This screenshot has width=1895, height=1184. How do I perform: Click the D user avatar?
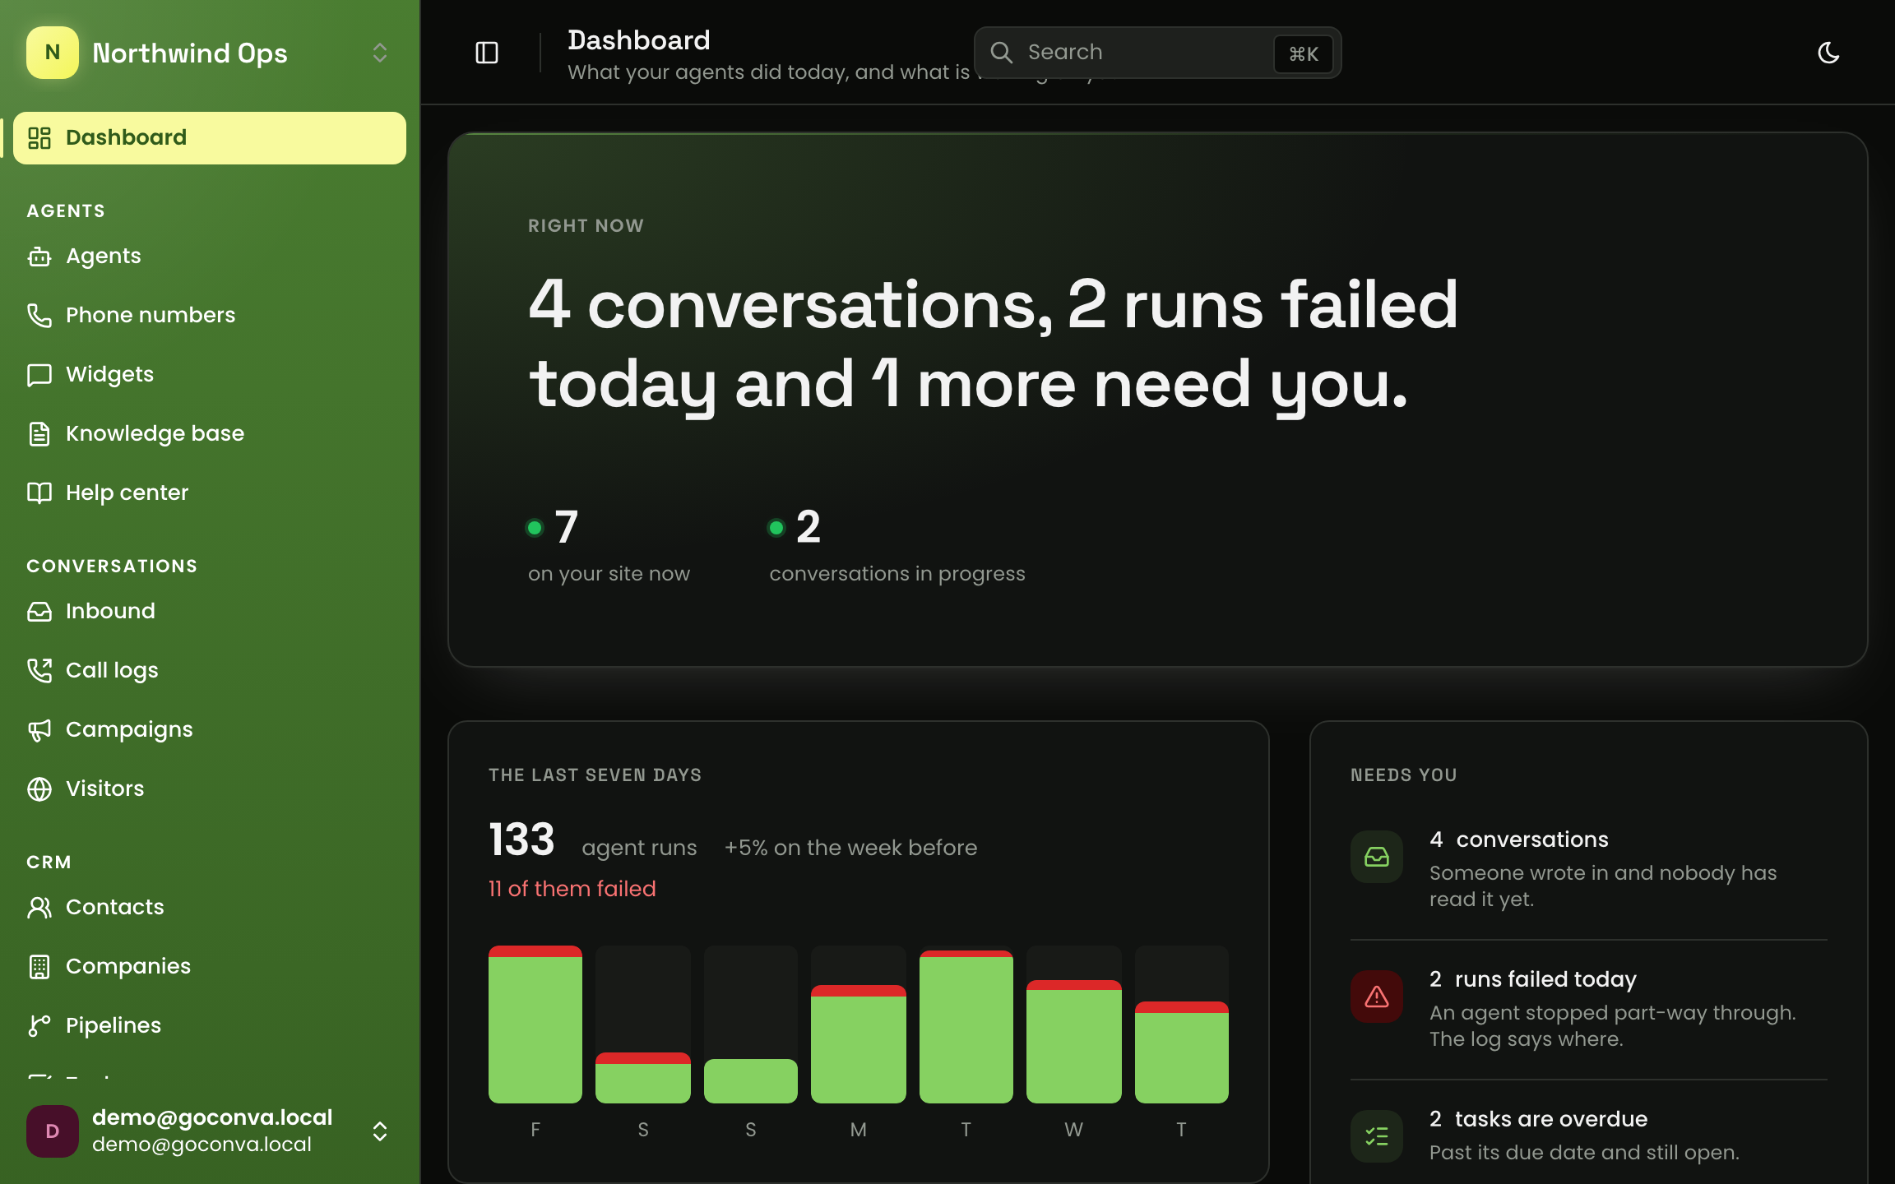click(53, 1131)
